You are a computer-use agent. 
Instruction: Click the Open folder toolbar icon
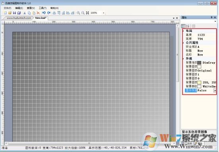click(x=10, y=13)
